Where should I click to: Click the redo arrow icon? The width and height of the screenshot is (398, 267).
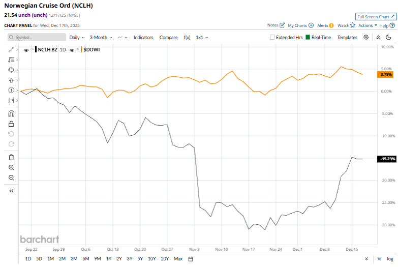11,144
